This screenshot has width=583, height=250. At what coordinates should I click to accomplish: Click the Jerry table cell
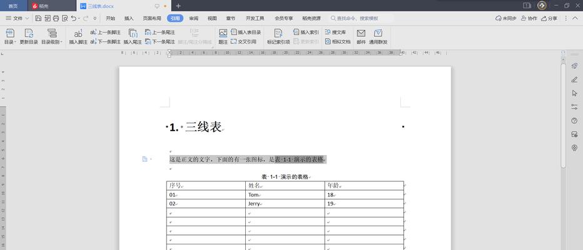(285, 204)
